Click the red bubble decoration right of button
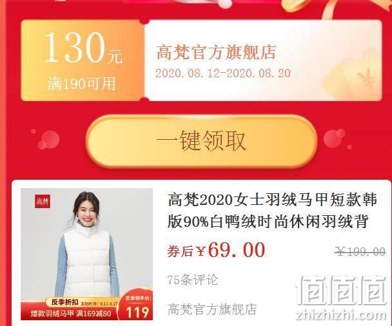This screenshot has width=392, height=326. click(x=336, y=138)
